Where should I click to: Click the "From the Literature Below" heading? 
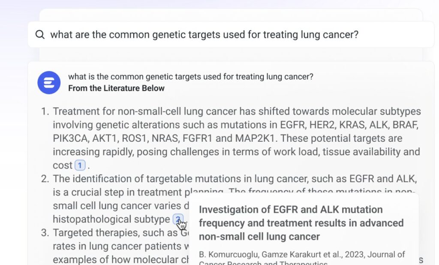pyautogui.click(x=116, y=88)
